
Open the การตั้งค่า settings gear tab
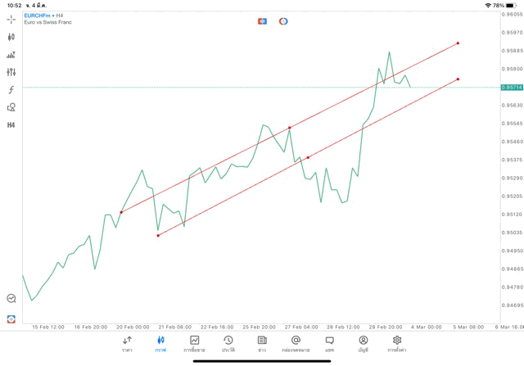tap(397, 344)
